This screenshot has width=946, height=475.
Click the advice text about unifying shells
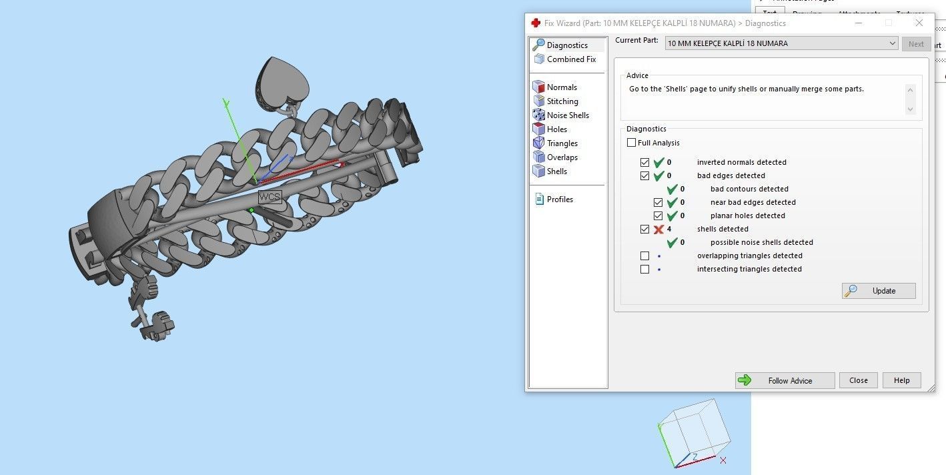click(746, 89)
